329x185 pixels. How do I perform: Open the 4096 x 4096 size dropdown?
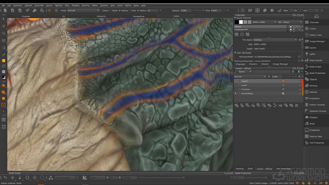264,22
